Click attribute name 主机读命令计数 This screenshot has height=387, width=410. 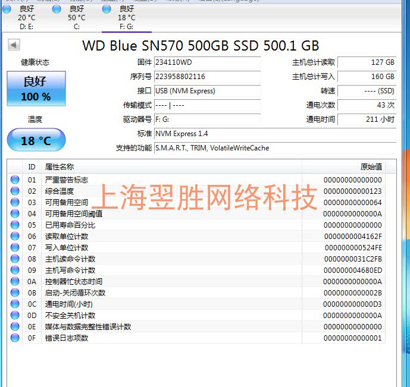coord(70,259)
